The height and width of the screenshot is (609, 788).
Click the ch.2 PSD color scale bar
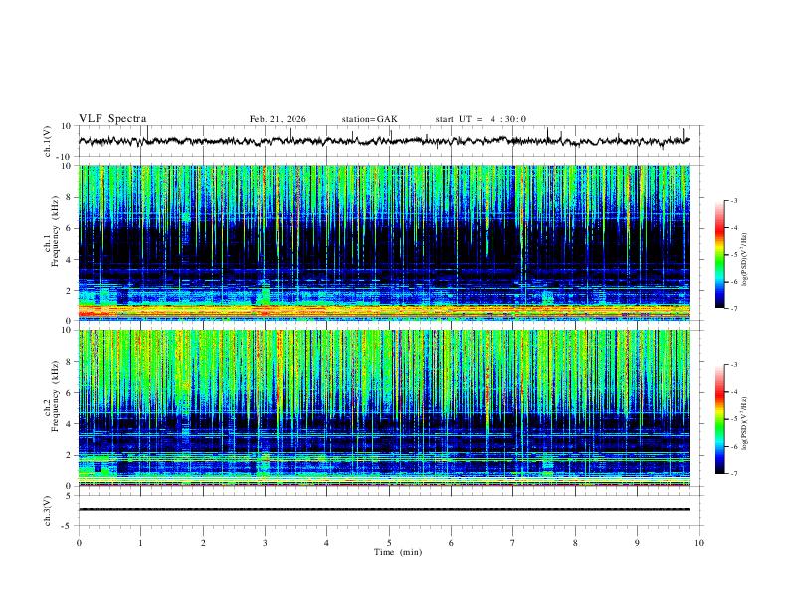719,419
